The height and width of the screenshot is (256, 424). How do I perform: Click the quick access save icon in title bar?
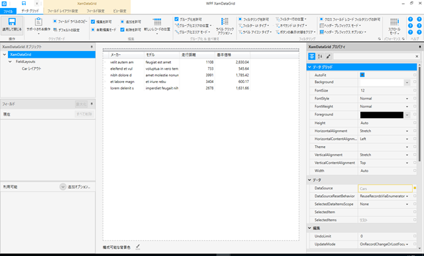(x=24, y=3)
